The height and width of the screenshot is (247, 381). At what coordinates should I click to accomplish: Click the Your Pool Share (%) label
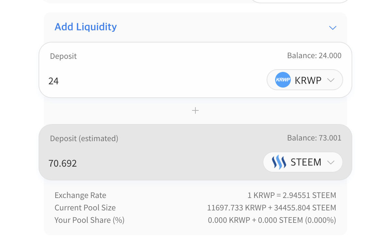pyautogui.click(x=90, y=220)
